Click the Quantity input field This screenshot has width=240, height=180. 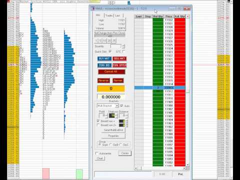(116, 46)
